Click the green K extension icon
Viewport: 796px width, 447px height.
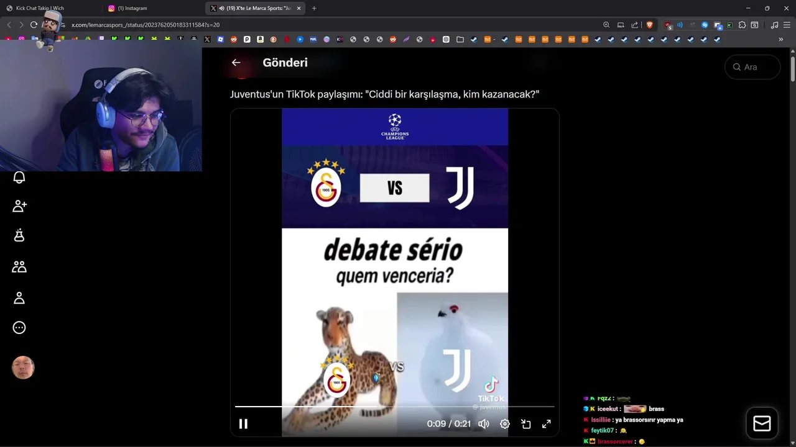pos(729,25)
